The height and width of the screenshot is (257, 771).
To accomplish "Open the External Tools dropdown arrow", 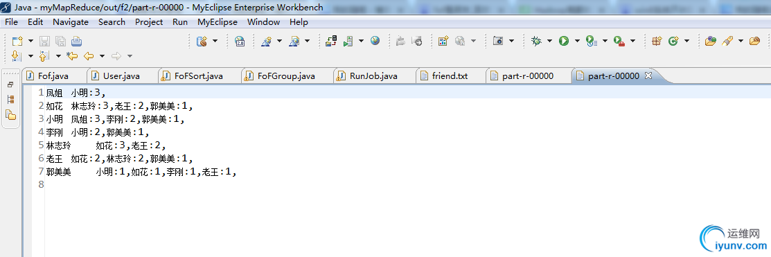I will click(x=632, y=42).
